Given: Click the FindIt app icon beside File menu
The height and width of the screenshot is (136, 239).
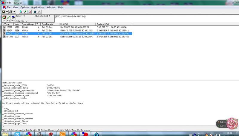Looking at the screenshot, I should 4,7.
